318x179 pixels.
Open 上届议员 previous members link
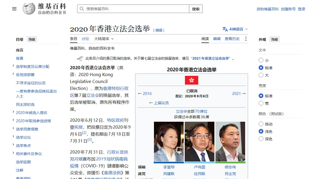pyautogui.click(x=161, y=103)
